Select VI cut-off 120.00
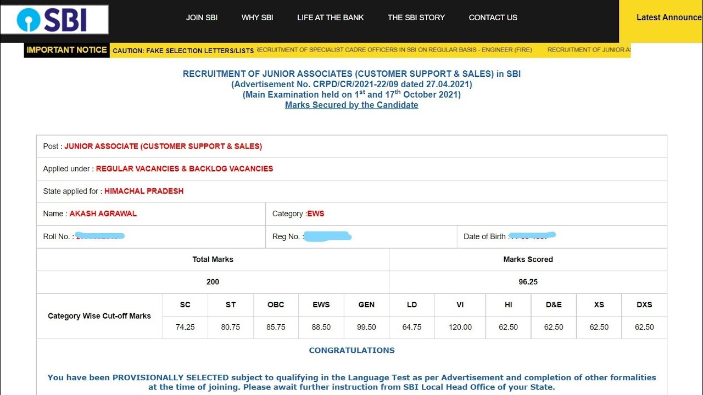The height and width of the screenshot is (395, 703). [x=460, y=327]
